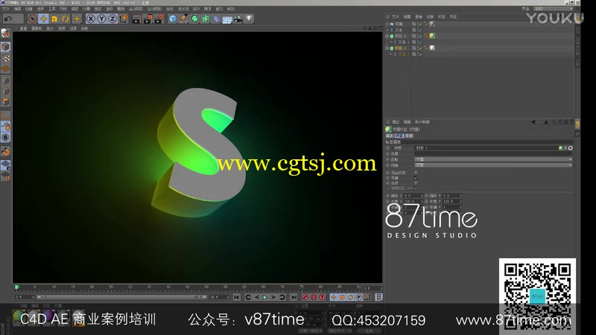Select the green material tag in Object Manager
The image size is (596, 335).
(432, 36)
